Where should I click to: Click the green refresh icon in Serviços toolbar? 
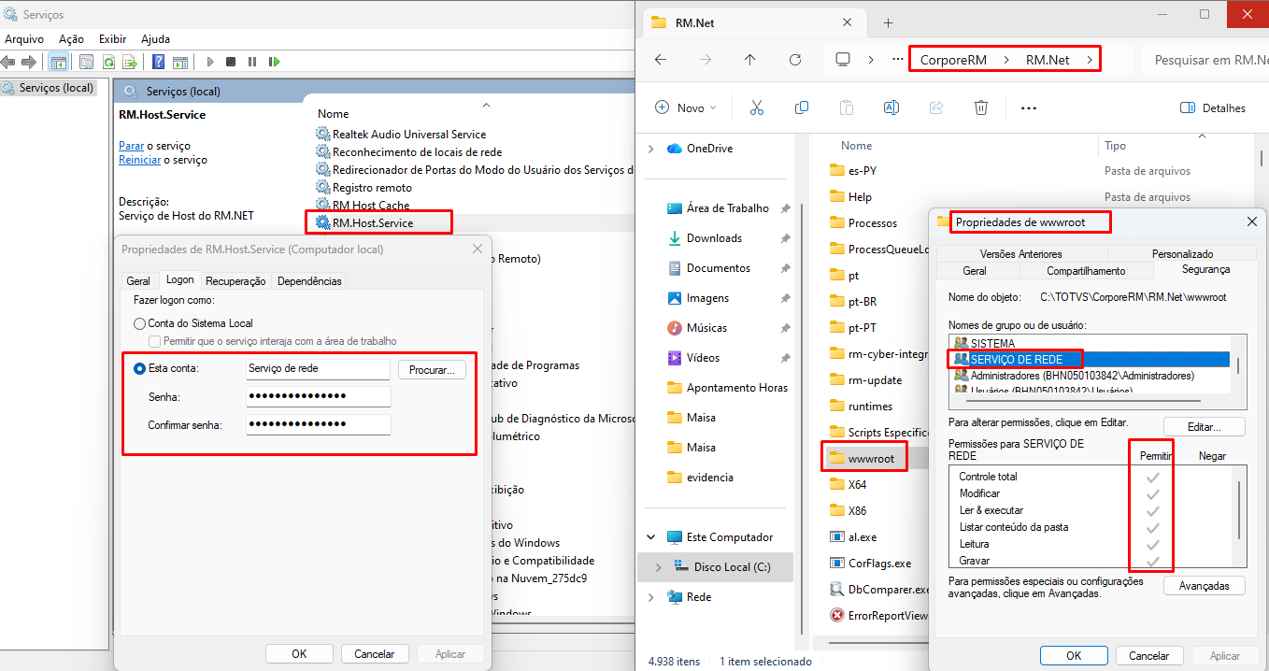(x=108, y=62)
